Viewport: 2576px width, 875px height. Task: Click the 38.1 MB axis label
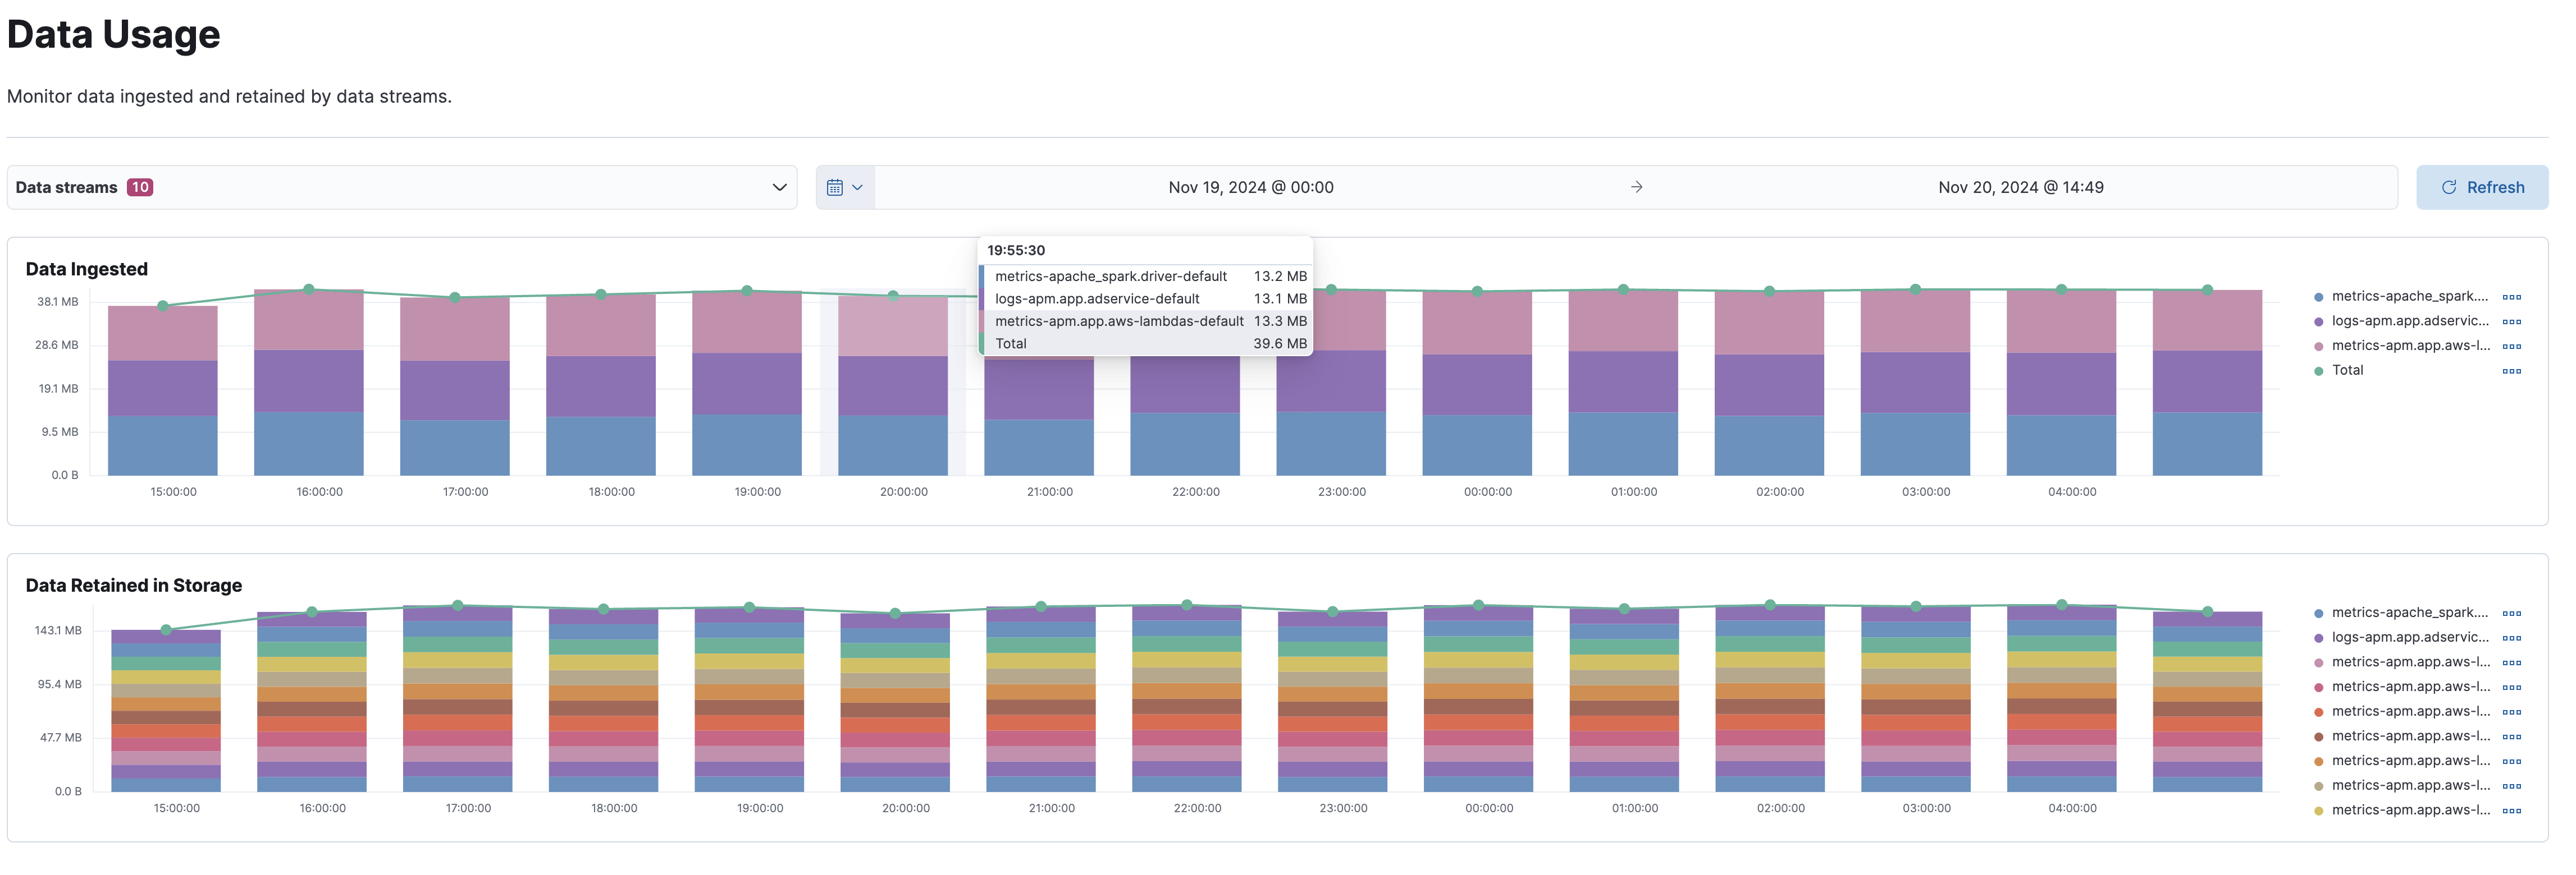(58, 302)
